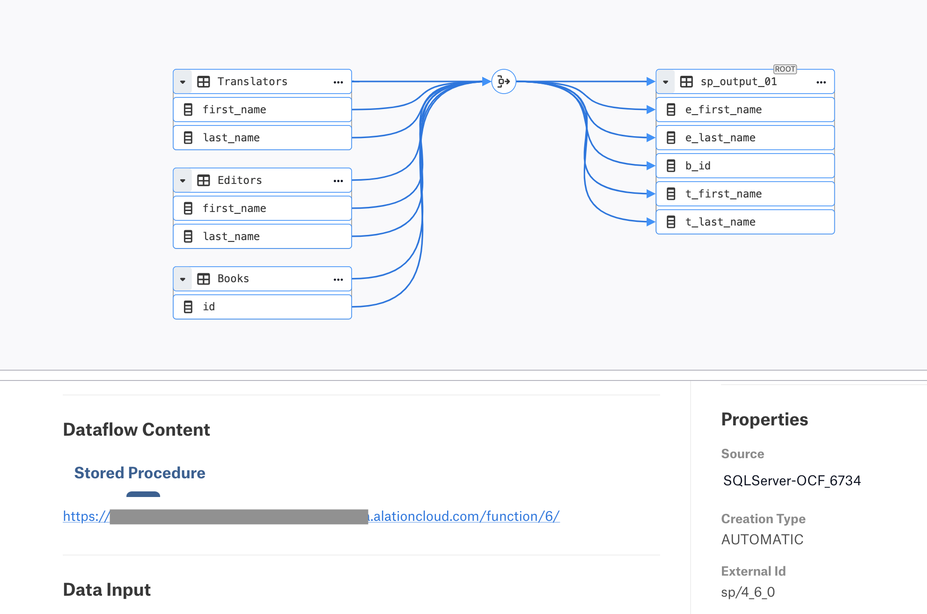Select the t_last_name output column
The width and height of the screenshot is (927, 614).
745,222
